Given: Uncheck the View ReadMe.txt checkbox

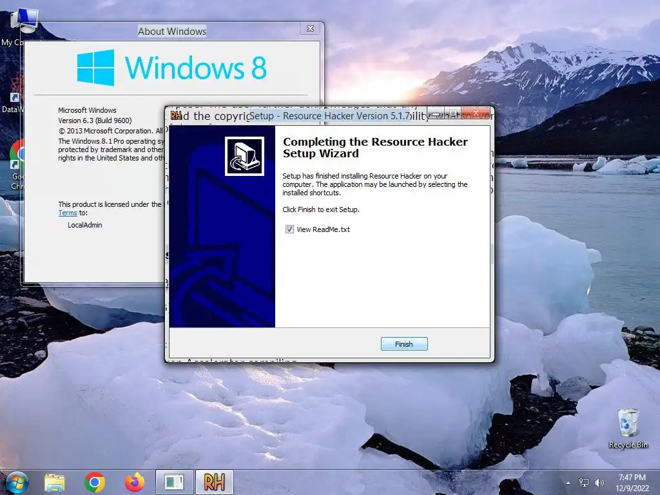Looking at the screenshot, I should coord(289,229).
